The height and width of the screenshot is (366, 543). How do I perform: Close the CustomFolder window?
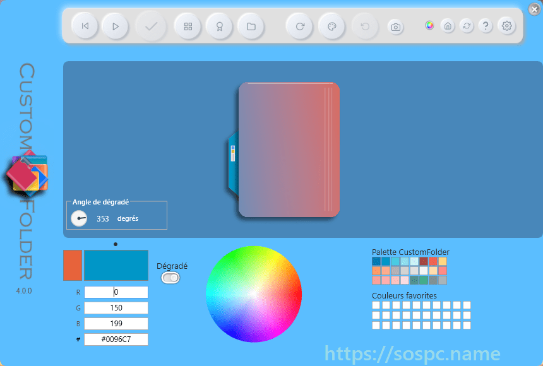point(534,9)
